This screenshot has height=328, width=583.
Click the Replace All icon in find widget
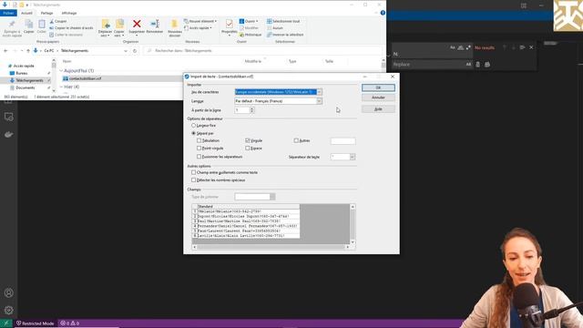[487, 65]
